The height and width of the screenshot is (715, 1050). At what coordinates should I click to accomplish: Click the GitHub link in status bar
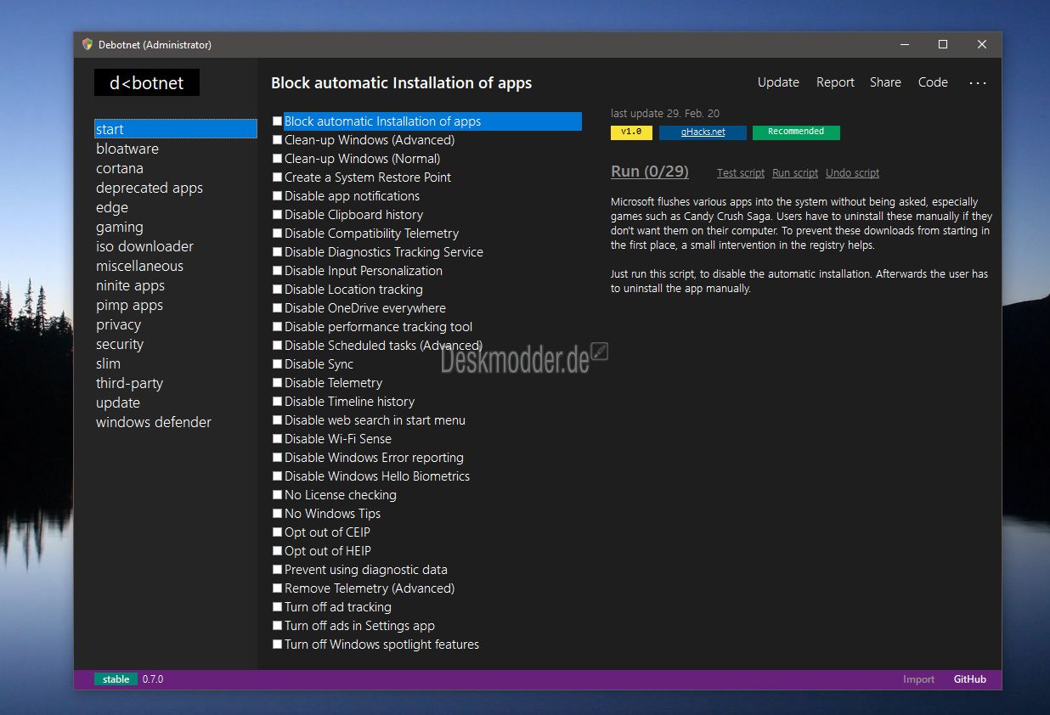(x=970, y=679)
